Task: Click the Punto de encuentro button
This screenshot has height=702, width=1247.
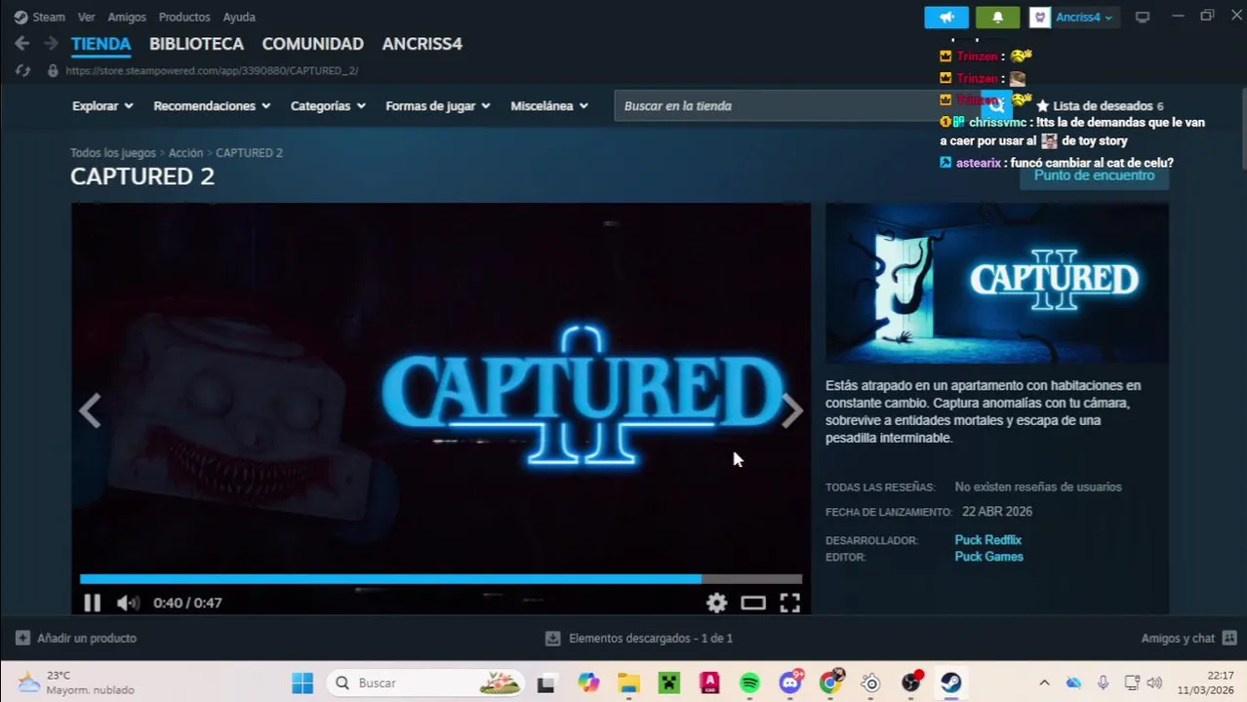Action: click(x=1094, y=175)
